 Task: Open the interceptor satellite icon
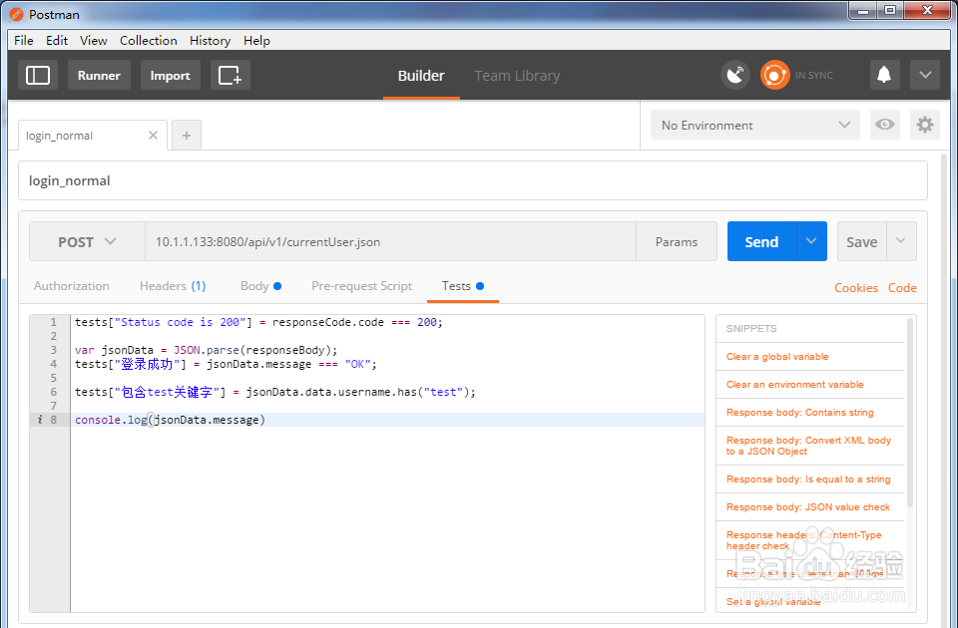tap(735, 75)
